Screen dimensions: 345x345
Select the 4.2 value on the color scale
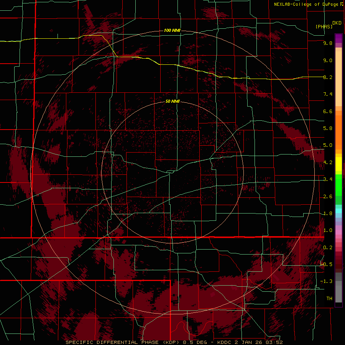click(328, 163)
